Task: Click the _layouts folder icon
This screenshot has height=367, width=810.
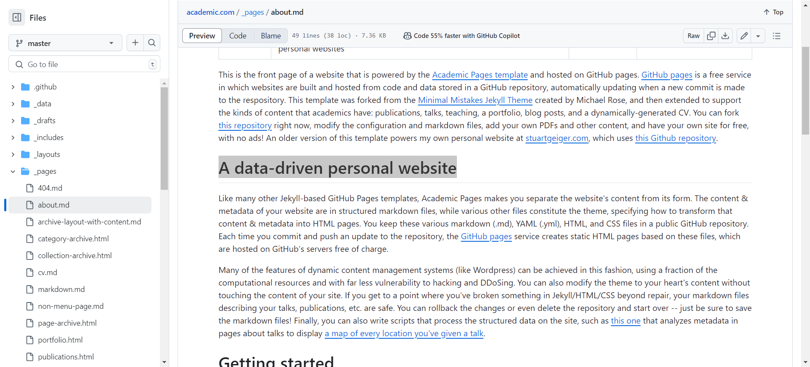Action: [25, 154]
